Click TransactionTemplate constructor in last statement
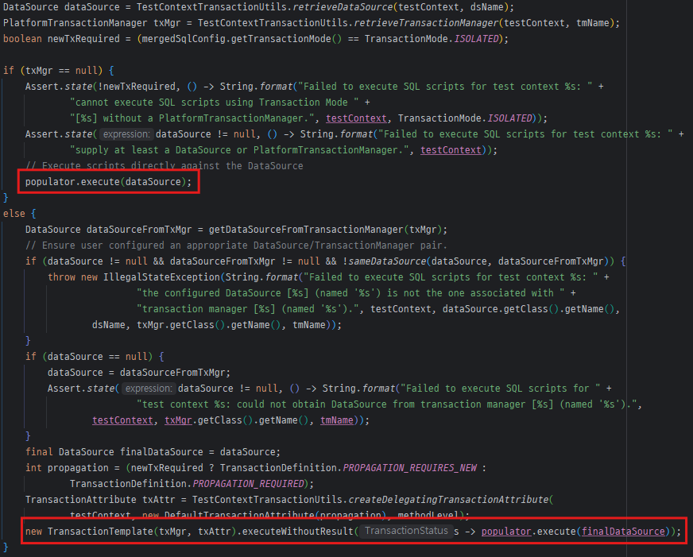The width and height of the screenshot is (693, 557). click(x=100, y=532)
